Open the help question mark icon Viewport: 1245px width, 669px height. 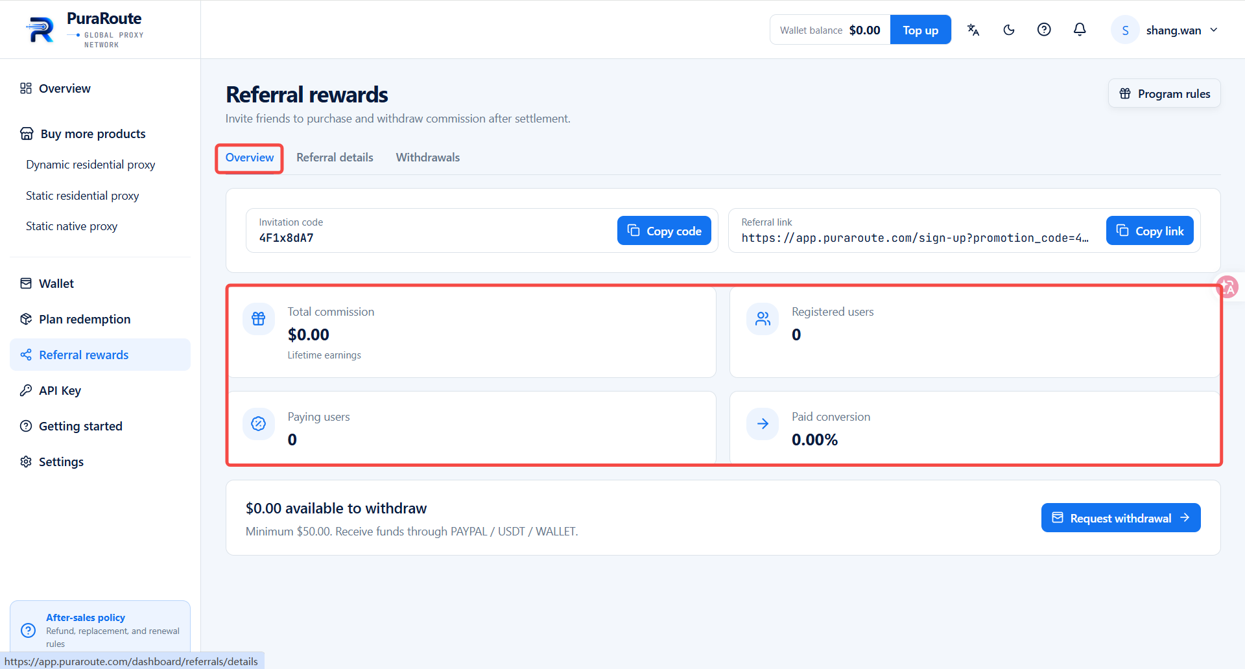pyautogui.click(x=1044, y=30)
